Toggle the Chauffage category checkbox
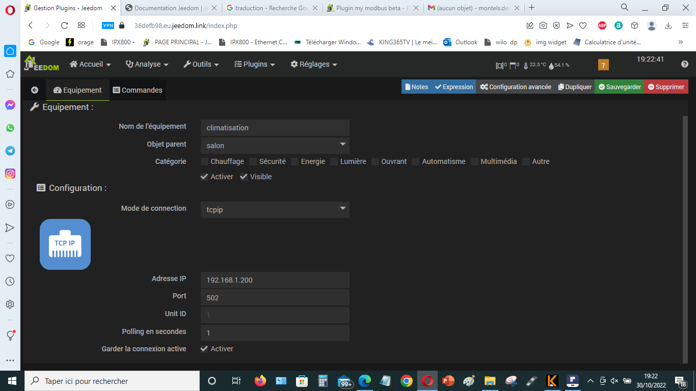 tap(205, 161)
